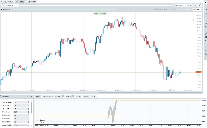Open backtesting settings crosshair icon
The image size is (207, 128).
[2, 6]
